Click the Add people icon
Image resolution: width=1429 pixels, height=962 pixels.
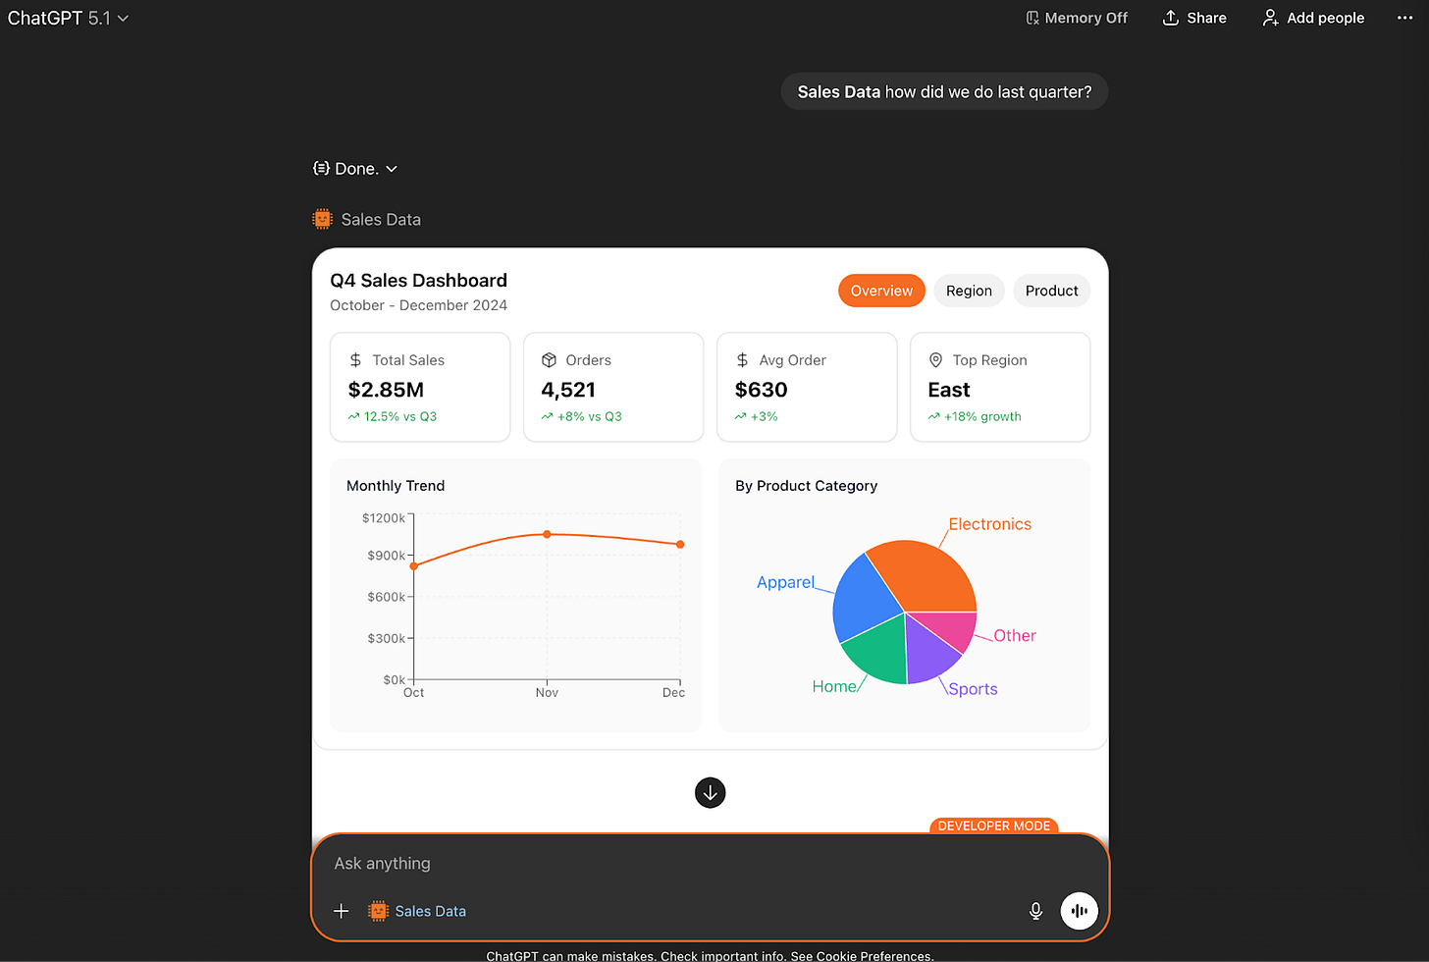click(1269, 18)
